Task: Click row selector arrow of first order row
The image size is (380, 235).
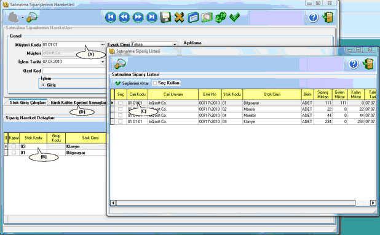Action: click(x=112, y=103)
